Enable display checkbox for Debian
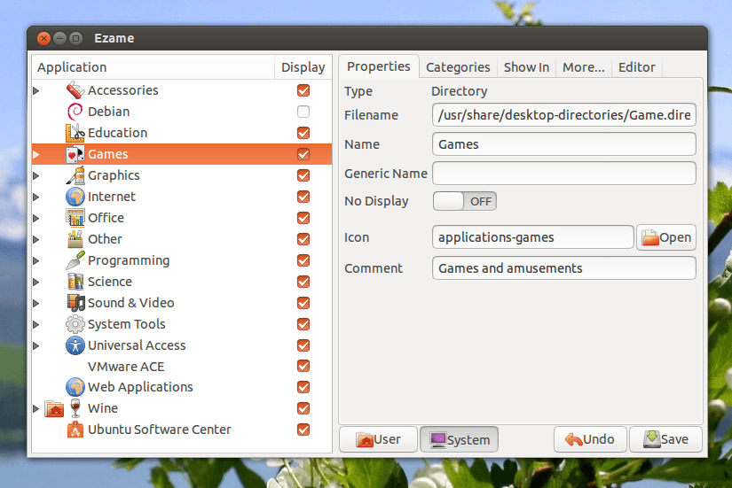This screenshot has width=732, height=488. (x=303, y=112)
